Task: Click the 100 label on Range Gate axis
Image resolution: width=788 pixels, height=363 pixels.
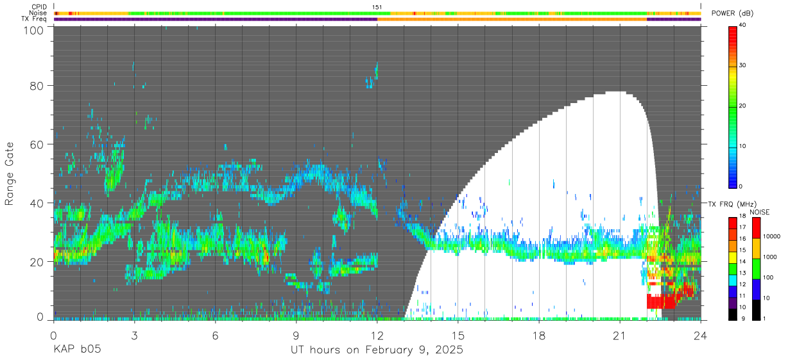Action: click(x=35, y=29)
